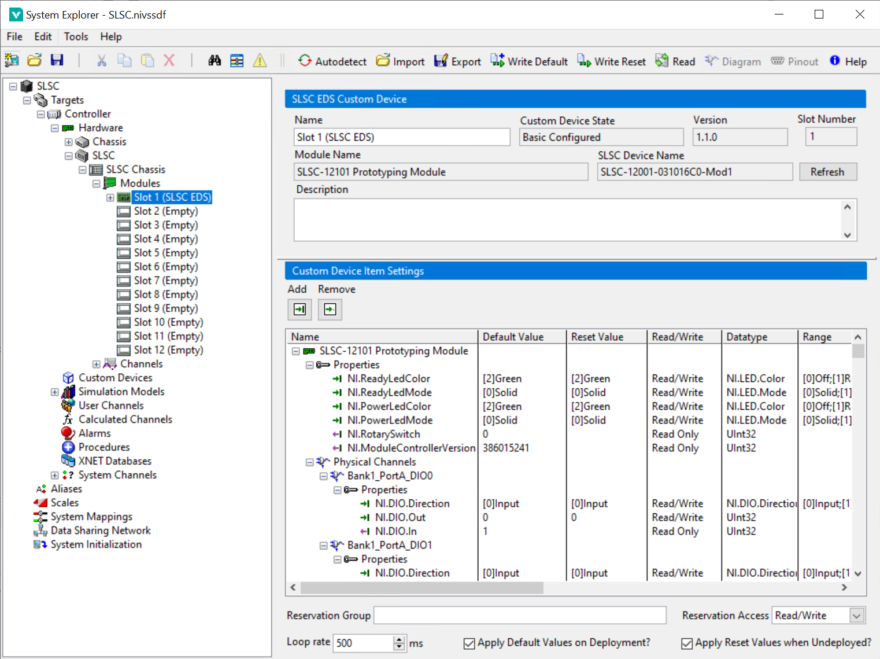Select System Mappings node
Image resolution: width=880 pixels, height=659 pixels.
click(91, 517)
